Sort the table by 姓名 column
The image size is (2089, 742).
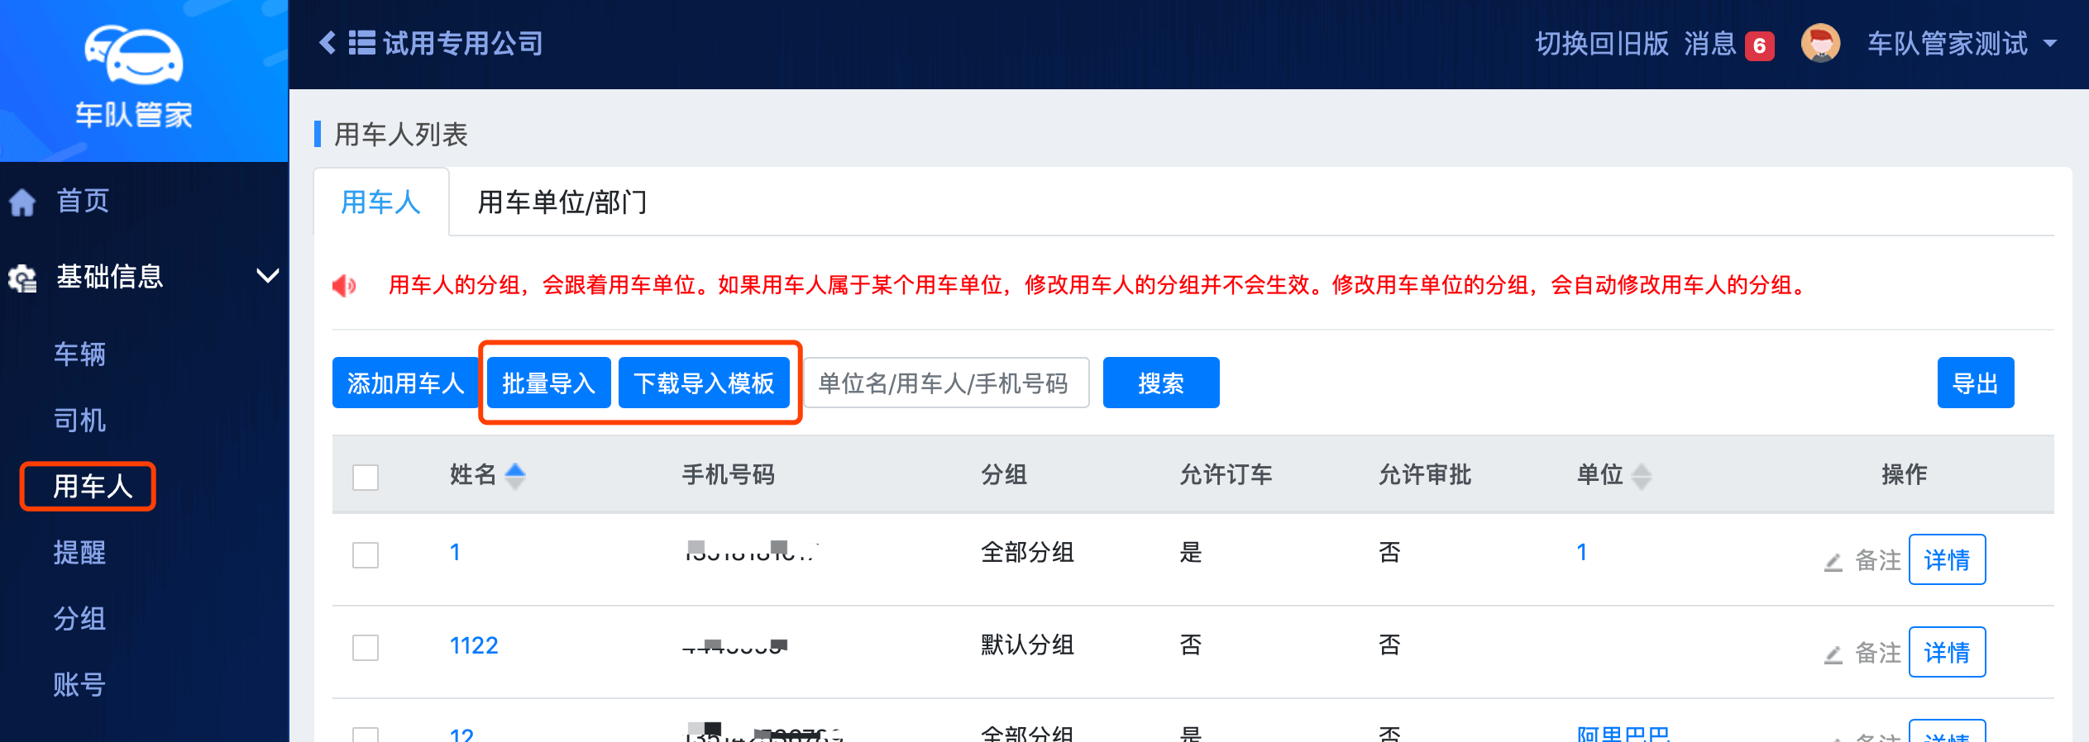[514, 475]
